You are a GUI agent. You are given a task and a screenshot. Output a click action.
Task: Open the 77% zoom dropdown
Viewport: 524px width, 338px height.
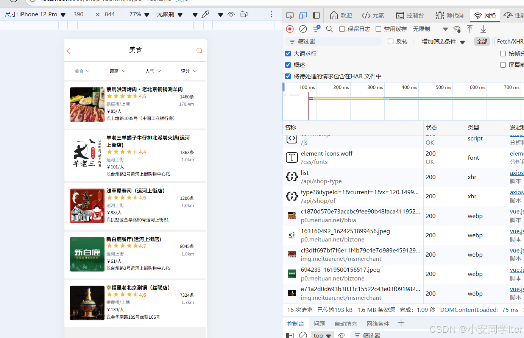click(139, 14)
